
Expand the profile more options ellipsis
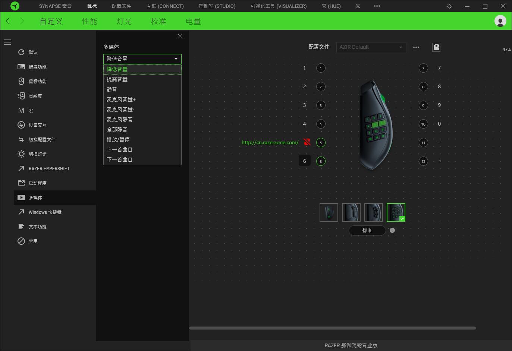pos(416,47)
